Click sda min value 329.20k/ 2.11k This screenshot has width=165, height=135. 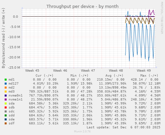(78, 103)
